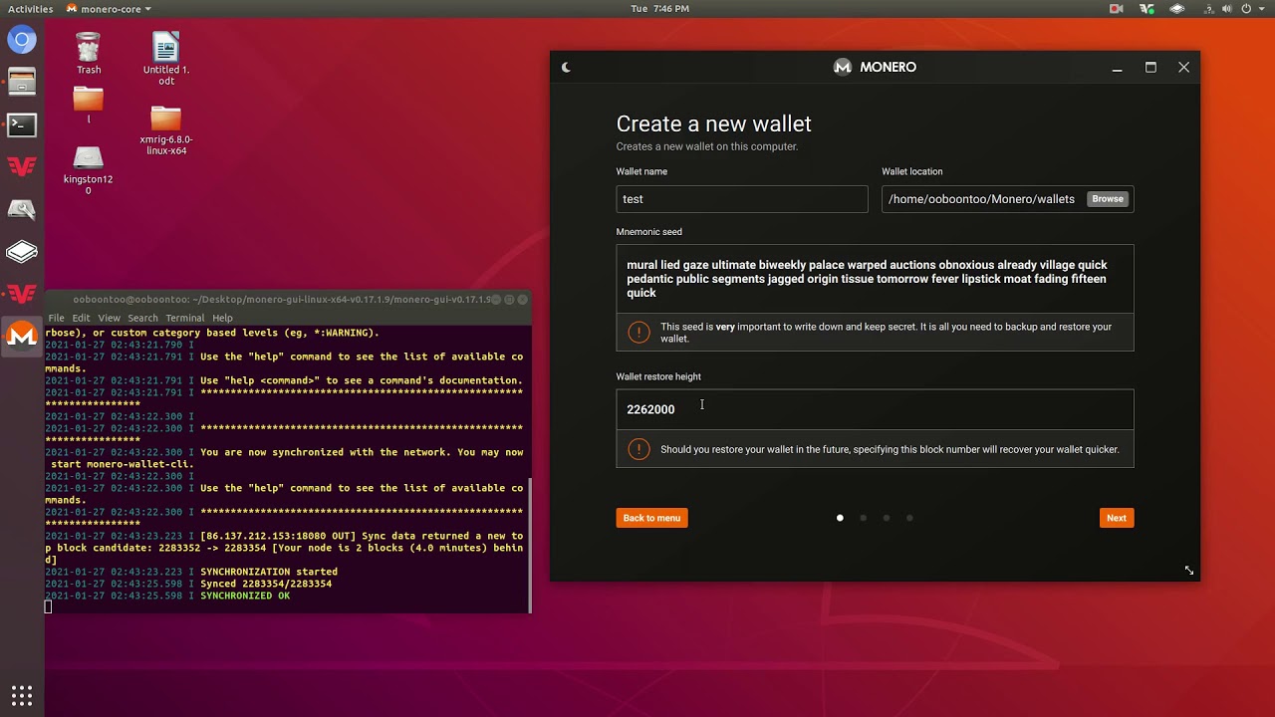Maximize the Monero window
This screenshot has width=1275, height=717.
(x=1150, y=67)
